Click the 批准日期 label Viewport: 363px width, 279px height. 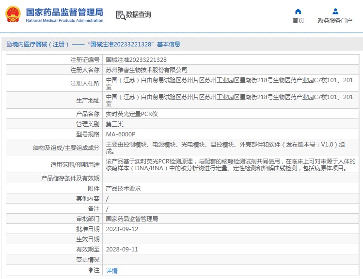tap(88, 229)
